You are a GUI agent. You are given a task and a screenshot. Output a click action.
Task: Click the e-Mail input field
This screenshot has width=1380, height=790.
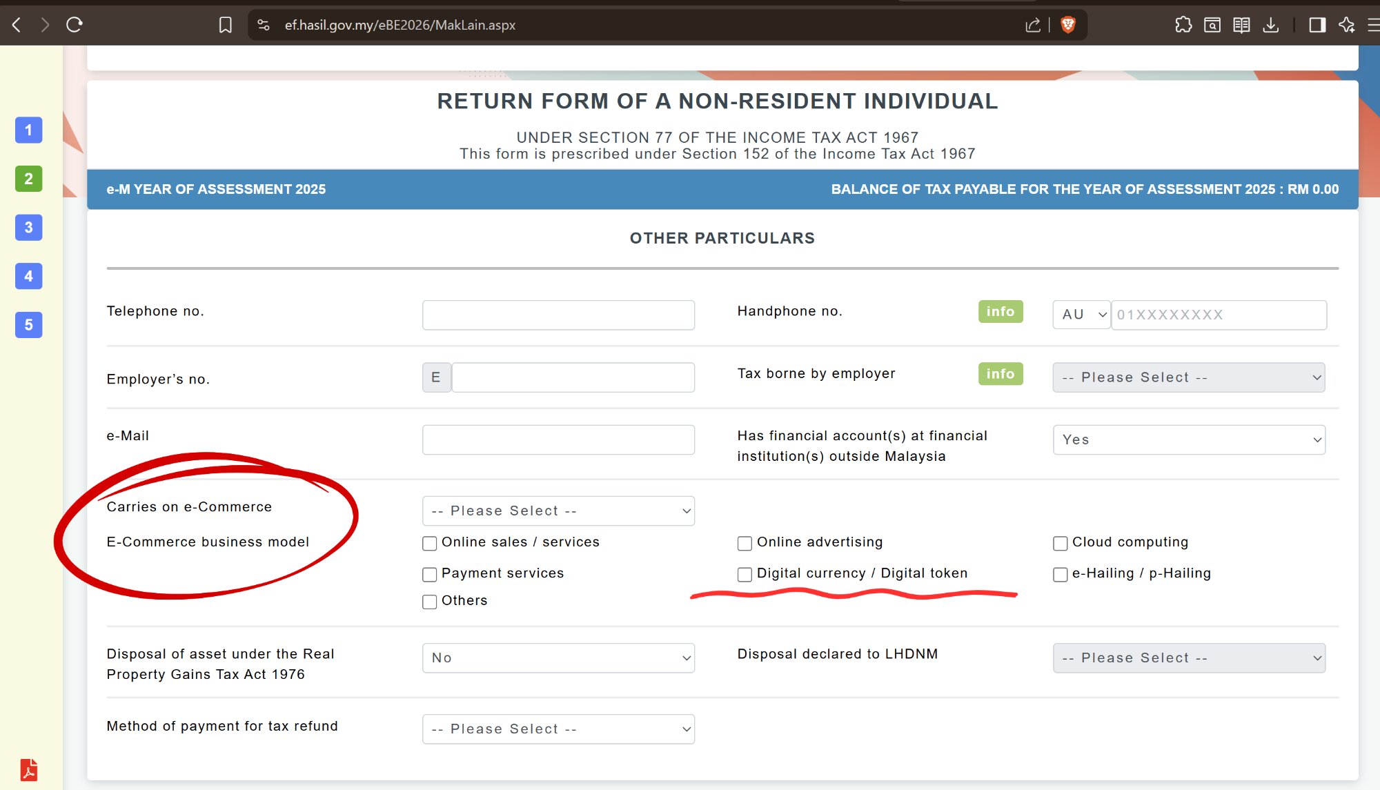tap(558, 440)
